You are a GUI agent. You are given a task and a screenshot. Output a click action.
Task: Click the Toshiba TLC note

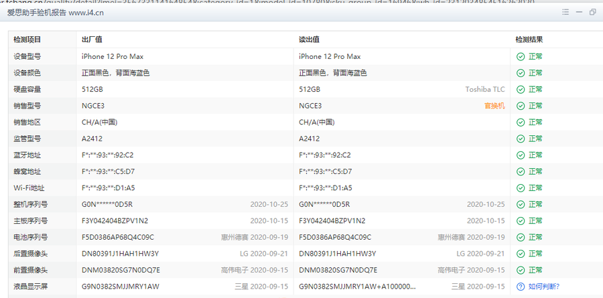point(485,90)
